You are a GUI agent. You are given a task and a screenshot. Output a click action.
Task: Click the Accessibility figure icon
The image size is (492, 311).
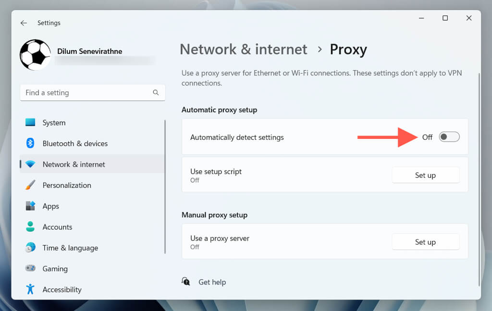30,289
